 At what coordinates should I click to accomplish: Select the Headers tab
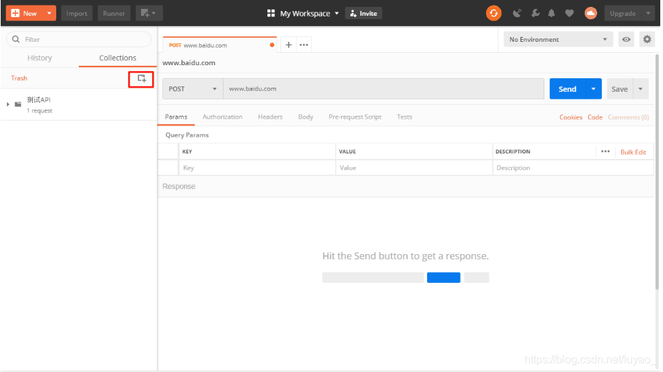pyautogui.click(x=270, y=117)
